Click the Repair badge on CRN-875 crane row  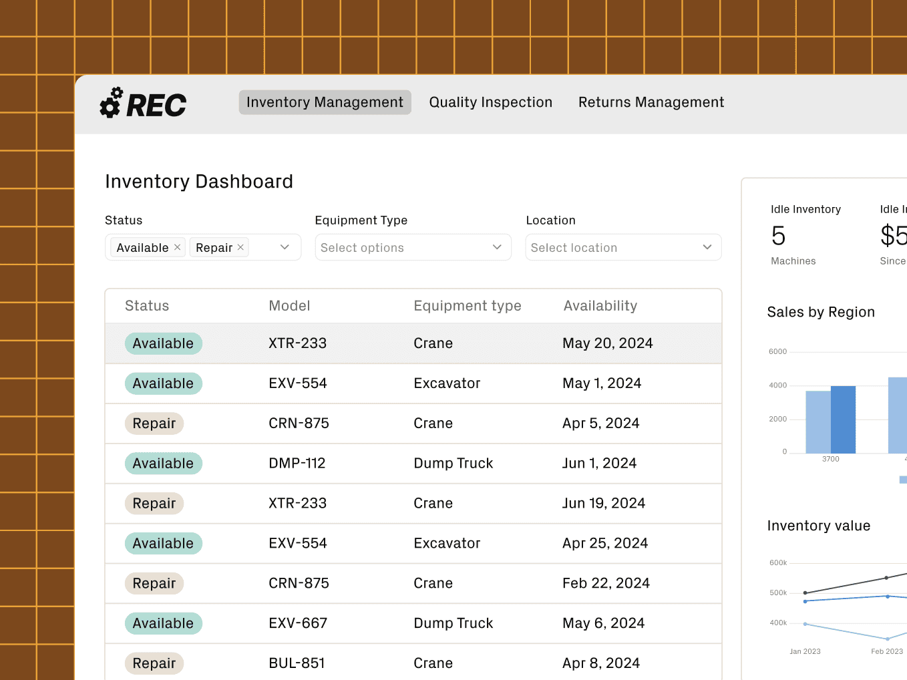(x=154, y=423)
